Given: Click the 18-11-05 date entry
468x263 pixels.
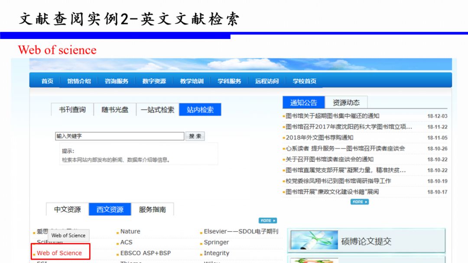Looking at the screenshot, I should [x=437, y=138].
